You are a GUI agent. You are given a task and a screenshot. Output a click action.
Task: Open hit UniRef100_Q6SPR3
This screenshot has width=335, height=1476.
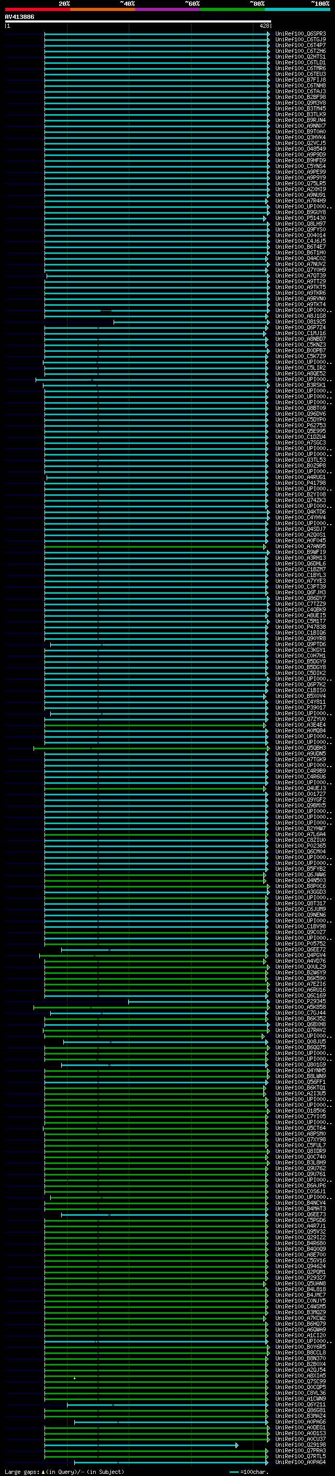300,34
